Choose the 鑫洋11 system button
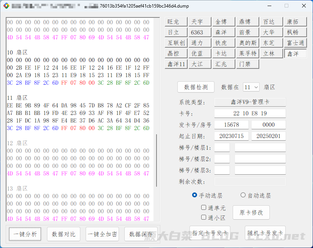Viewport: 313px width, 248px height. 176,64
